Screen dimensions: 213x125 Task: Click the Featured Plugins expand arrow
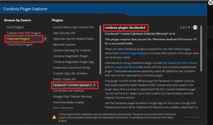45,39
